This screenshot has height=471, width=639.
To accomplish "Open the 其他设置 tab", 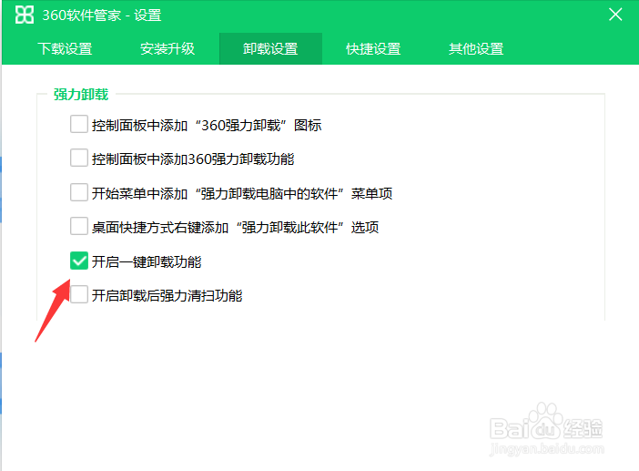I will 476,49.
